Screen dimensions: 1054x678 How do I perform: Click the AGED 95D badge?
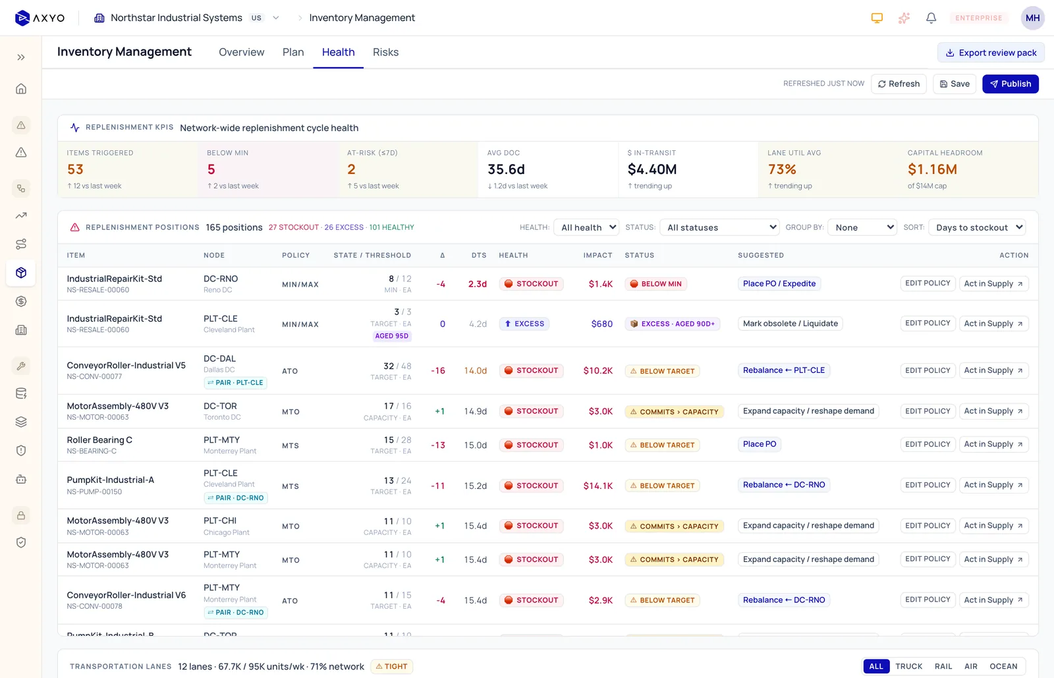click(392, 336)
